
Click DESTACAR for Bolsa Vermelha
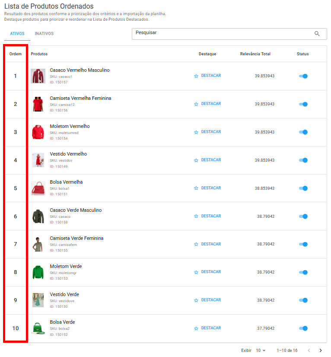pyautogui.click(x=211, y=188)
